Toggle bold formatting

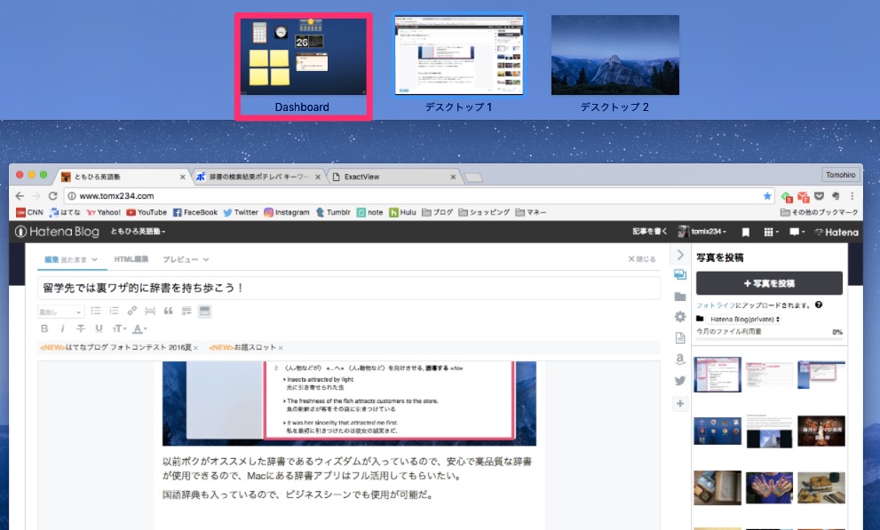point(44,328)
